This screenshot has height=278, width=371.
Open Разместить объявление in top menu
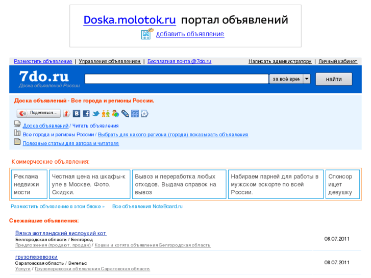click(x=43, y=61)
